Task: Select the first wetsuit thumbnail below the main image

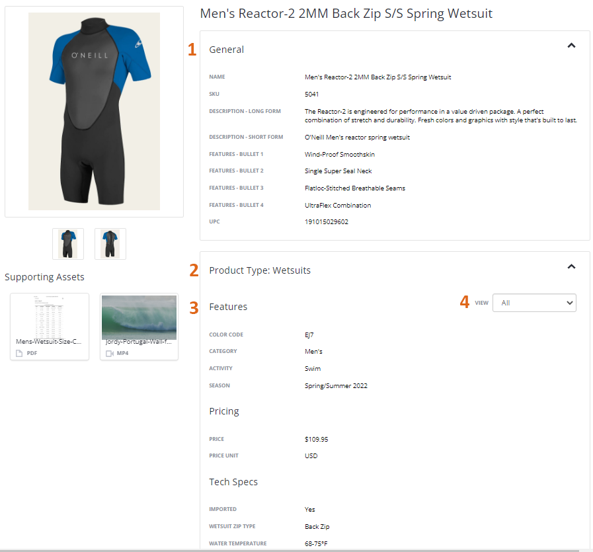Action: (68, 244)
